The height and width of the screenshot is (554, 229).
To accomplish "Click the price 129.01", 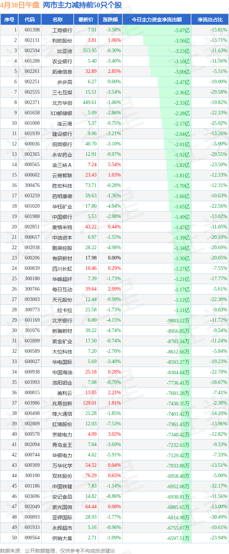I will [90, 403].
